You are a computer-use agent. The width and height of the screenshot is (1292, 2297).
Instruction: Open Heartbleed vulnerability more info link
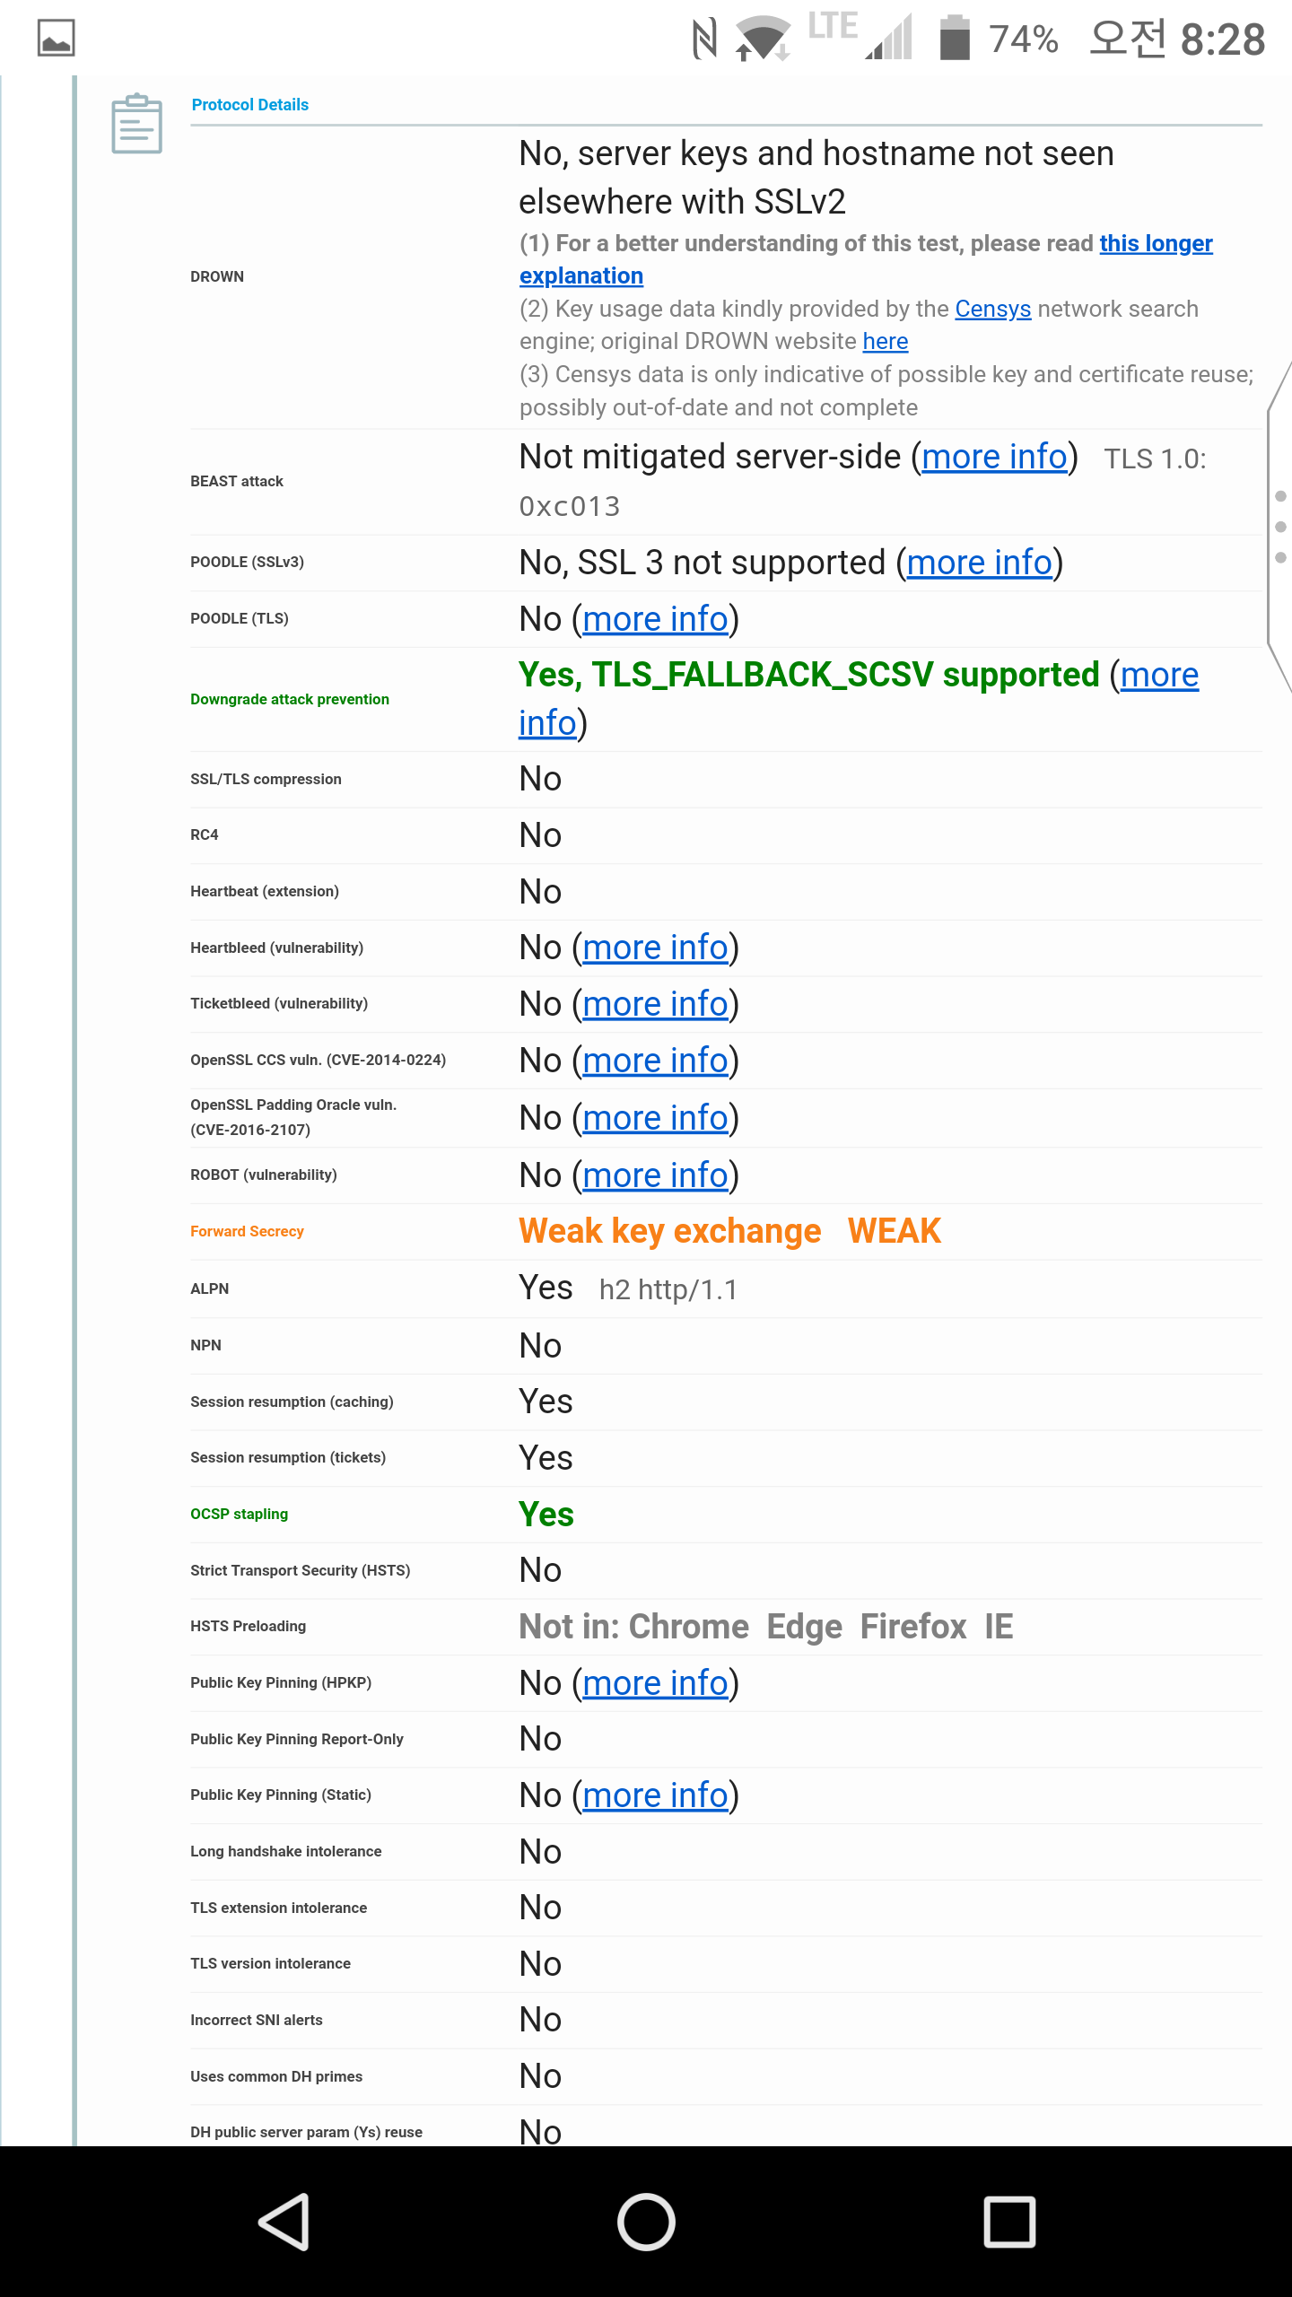(655, 948)
